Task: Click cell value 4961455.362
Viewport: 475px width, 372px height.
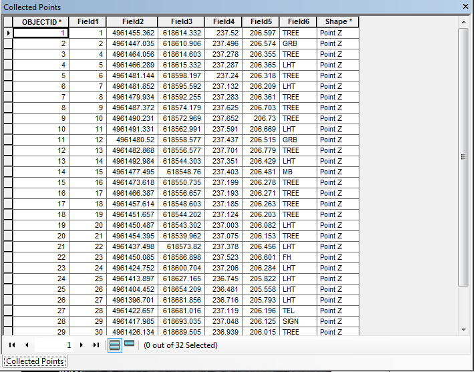Action: [x=132, y=33]
